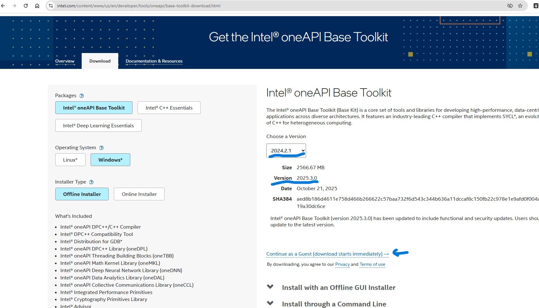Click the Installer Type help icon
539x308 pixels.
91,182
